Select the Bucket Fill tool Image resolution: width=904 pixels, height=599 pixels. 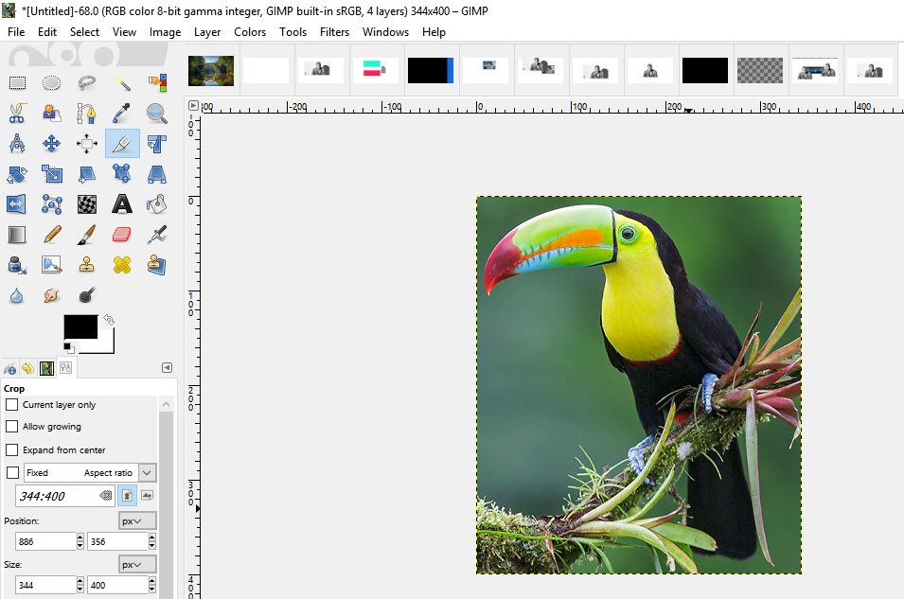click(157, 203)
